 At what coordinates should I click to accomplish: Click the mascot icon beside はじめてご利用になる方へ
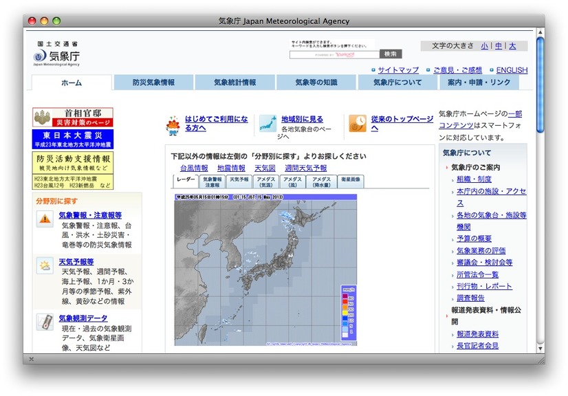coord(173,125)
